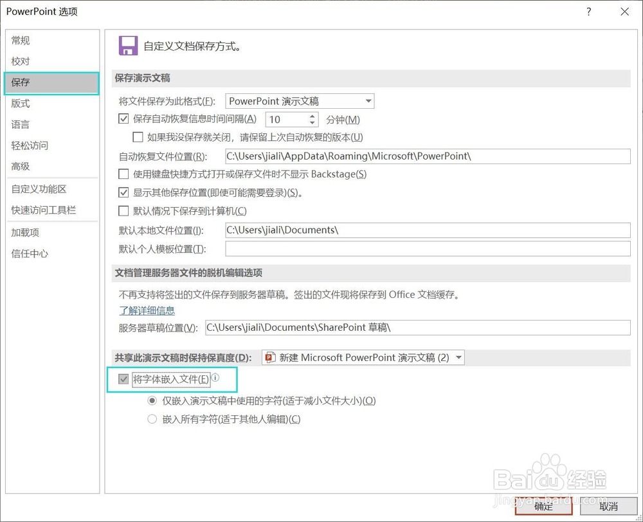Screen dimensions: 643x522
Task: Cancel with the 取消 button
Action: point(608,507)
